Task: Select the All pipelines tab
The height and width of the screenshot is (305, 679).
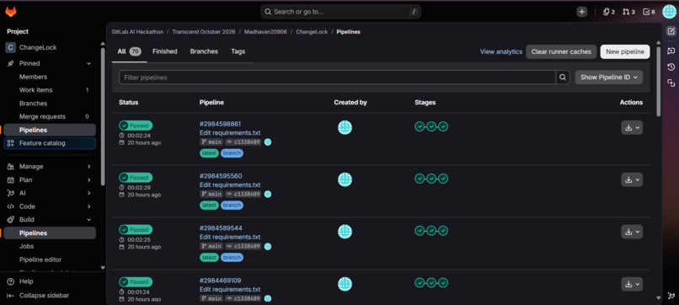Action: tap(129, 51)
